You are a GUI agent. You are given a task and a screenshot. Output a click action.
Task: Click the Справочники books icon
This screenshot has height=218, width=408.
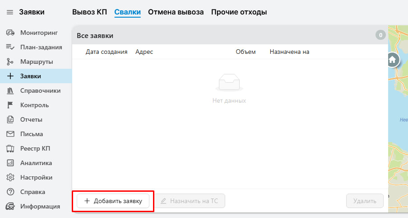[x=10, y=90]
